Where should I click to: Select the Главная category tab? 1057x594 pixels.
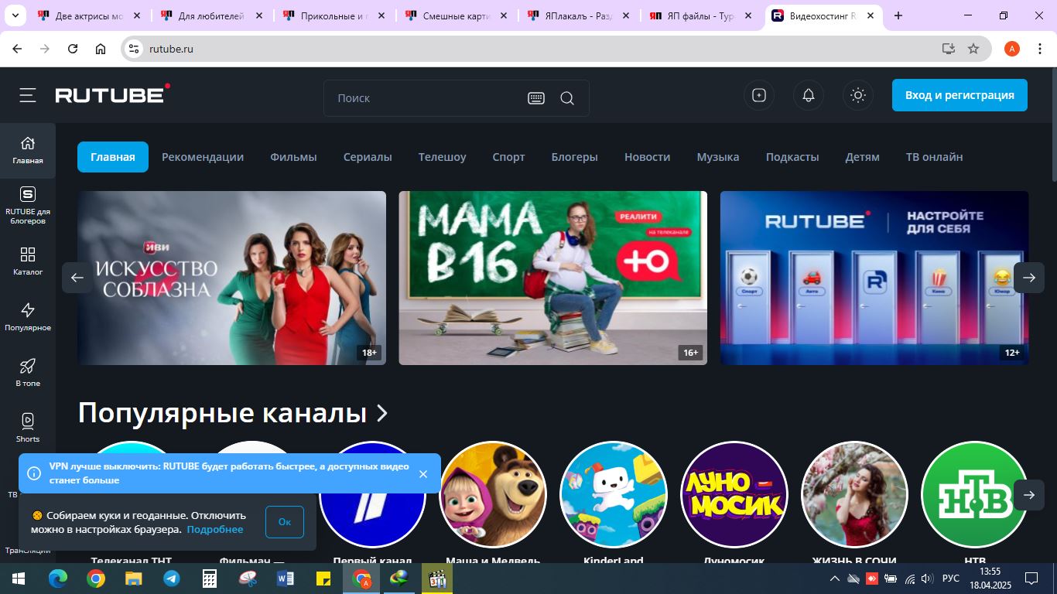[x=113, y=157]
